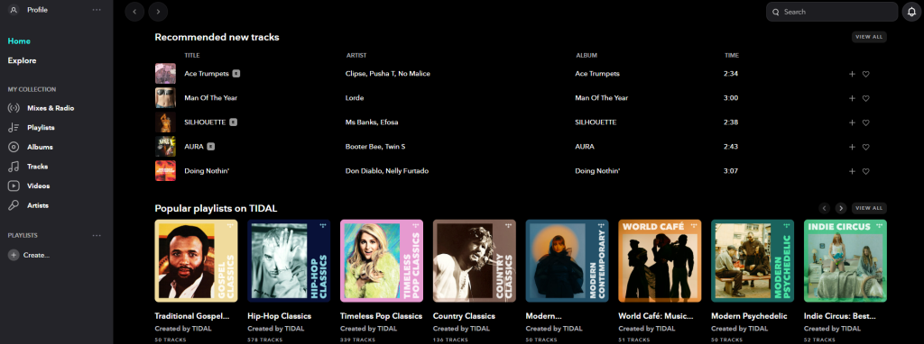Switch to the Explore page
This screenshot has height=344, width=924.
[x=22, y=60]
